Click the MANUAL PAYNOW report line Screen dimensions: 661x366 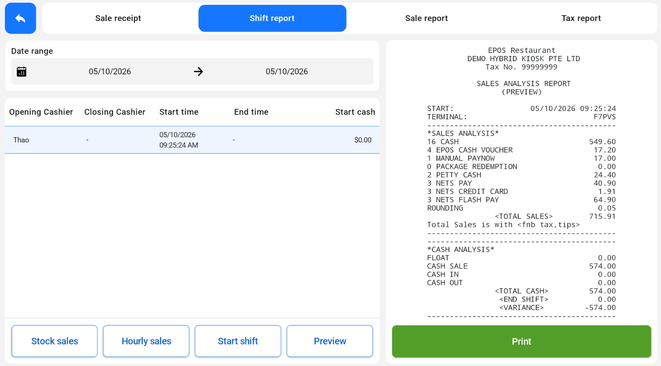(521, 158)
